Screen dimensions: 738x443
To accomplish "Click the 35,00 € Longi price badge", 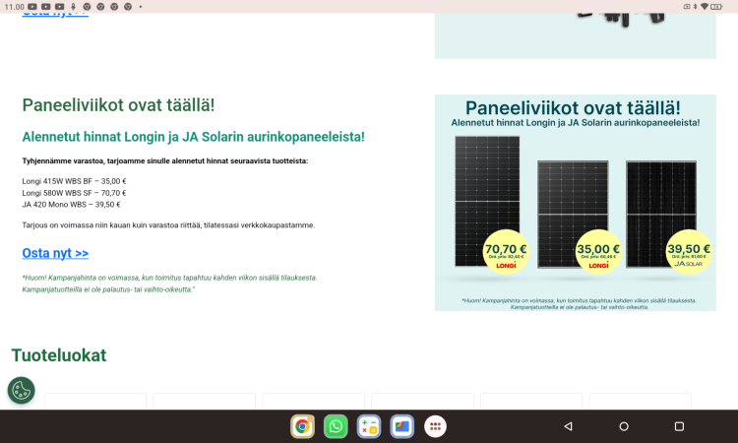I will [598, 252].
